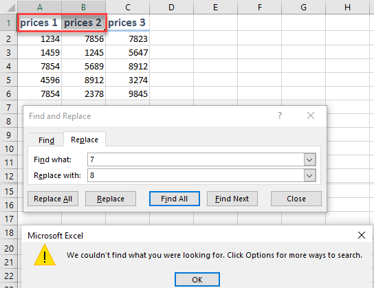Image resolution: width=374 pixels, height=288 pixels.
Task: Click cell A4 containing 7854
Action: [40, 66]
